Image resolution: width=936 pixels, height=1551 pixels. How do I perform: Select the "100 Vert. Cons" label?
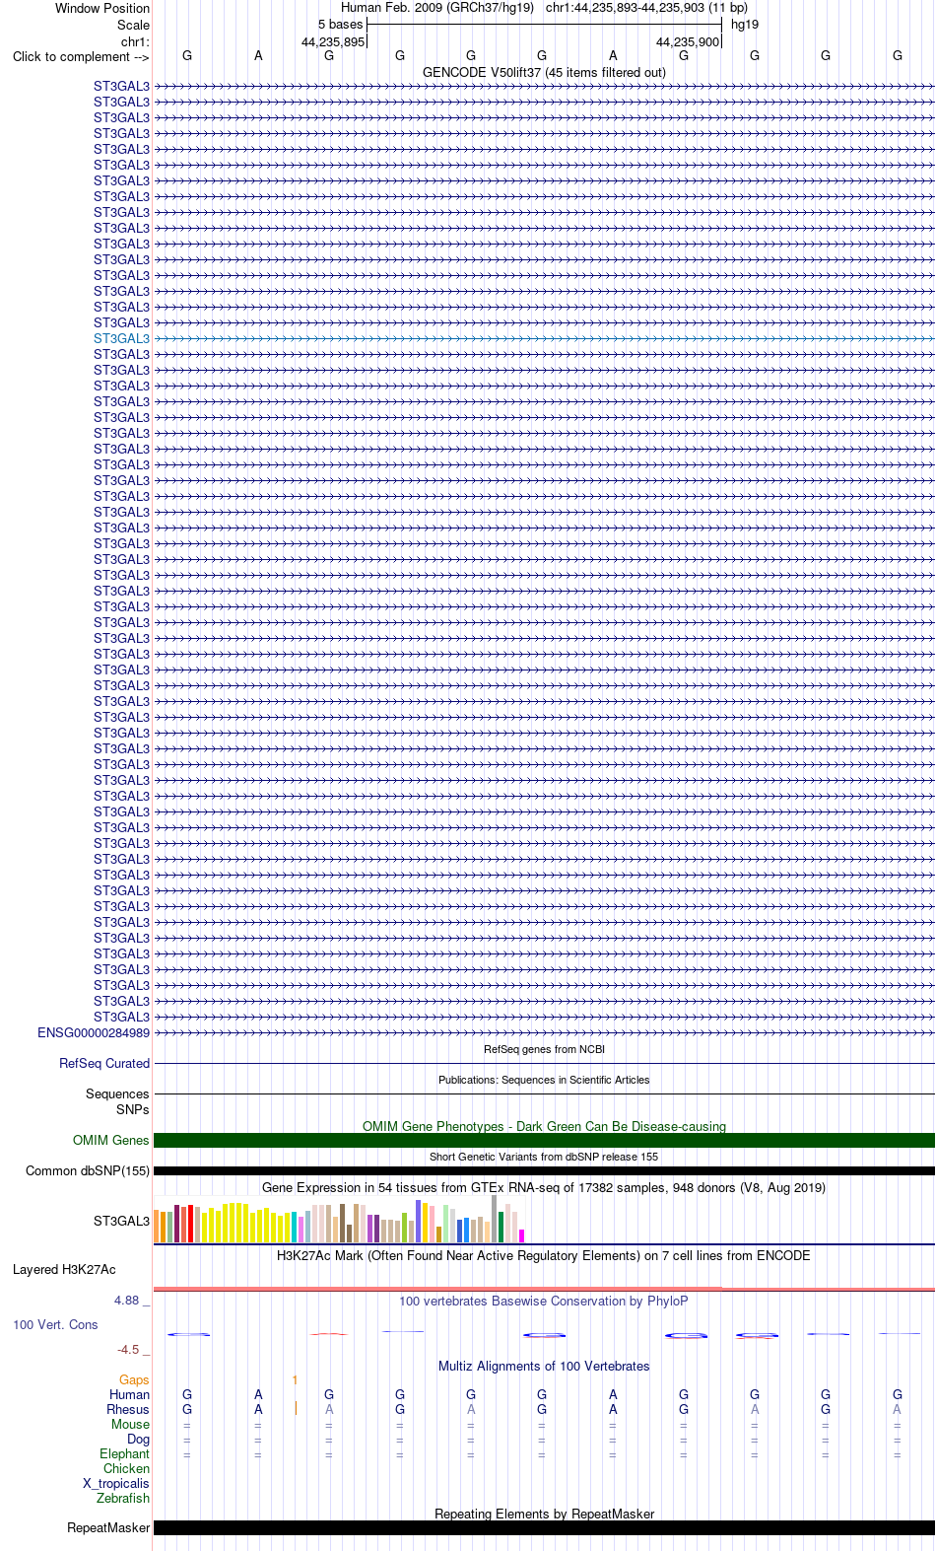tap(55, 1324)
